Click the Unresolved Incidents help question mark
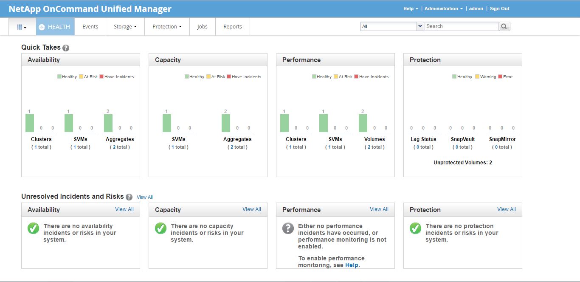 [129, 197]
